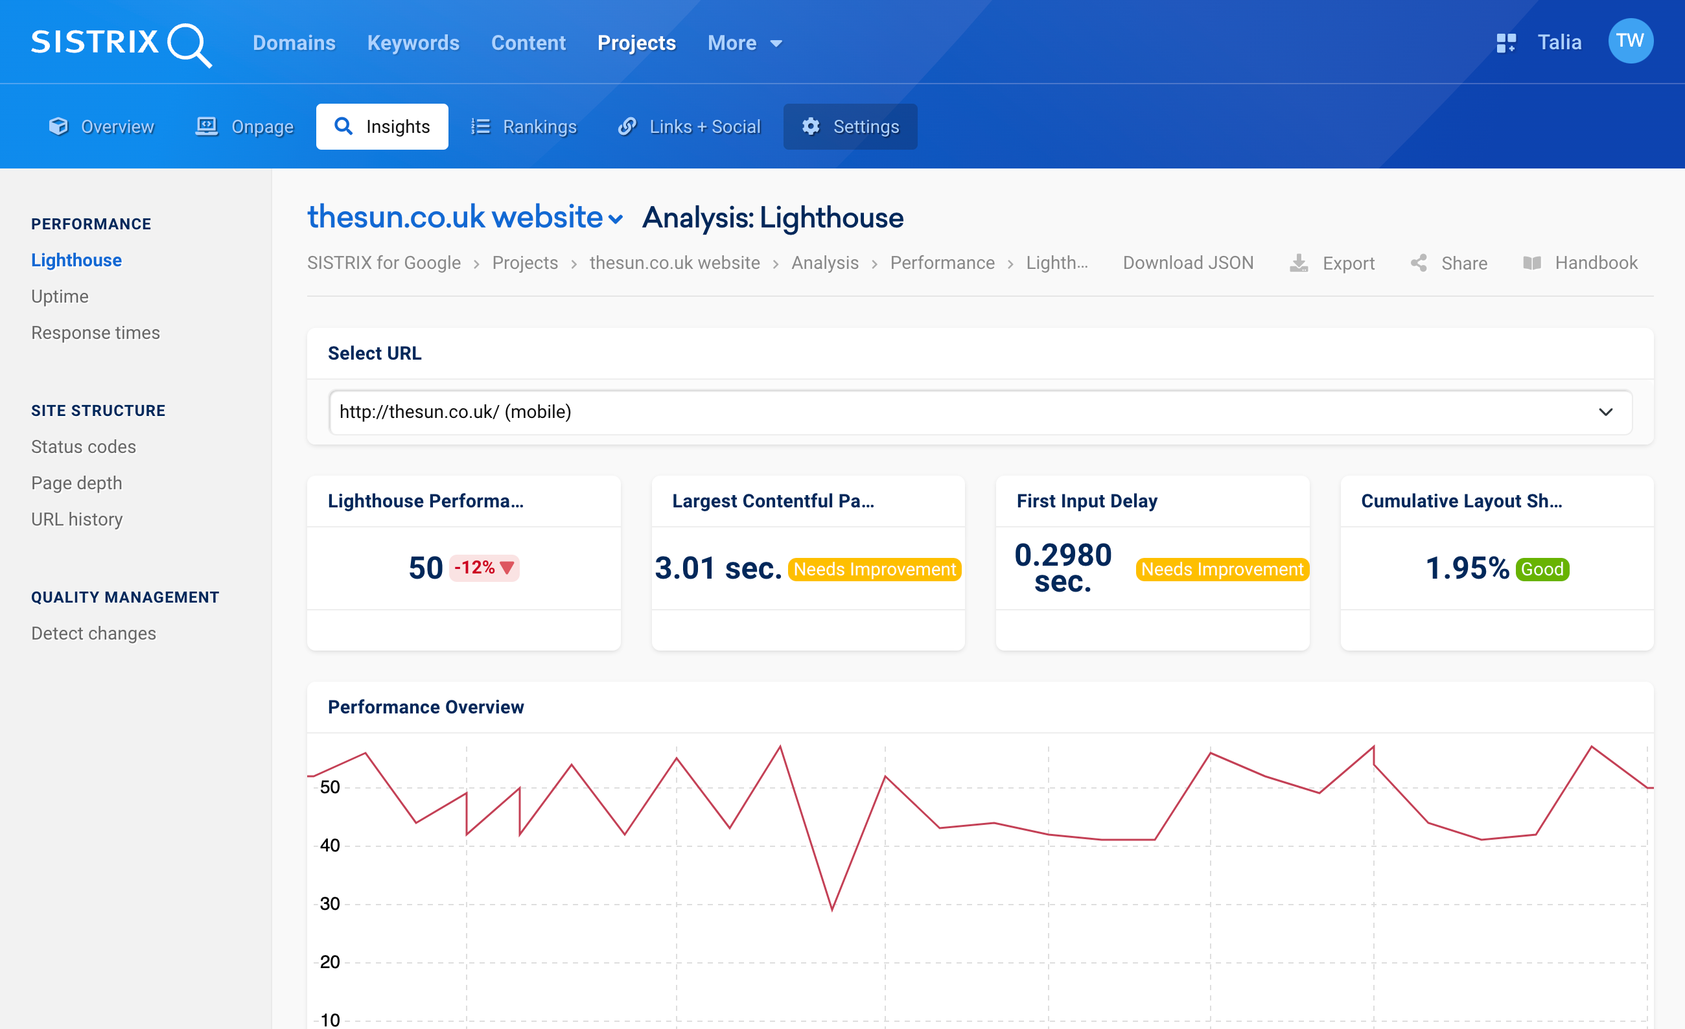Click the Overview cube icon

click(x=59, y=126)
